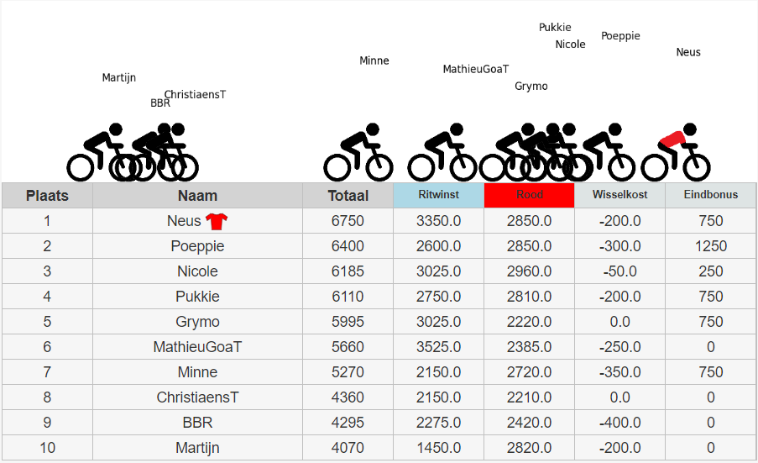The width and height of the screenshot is (758, 463).
Task: Click the Naam column header
Action: (197, 196)
